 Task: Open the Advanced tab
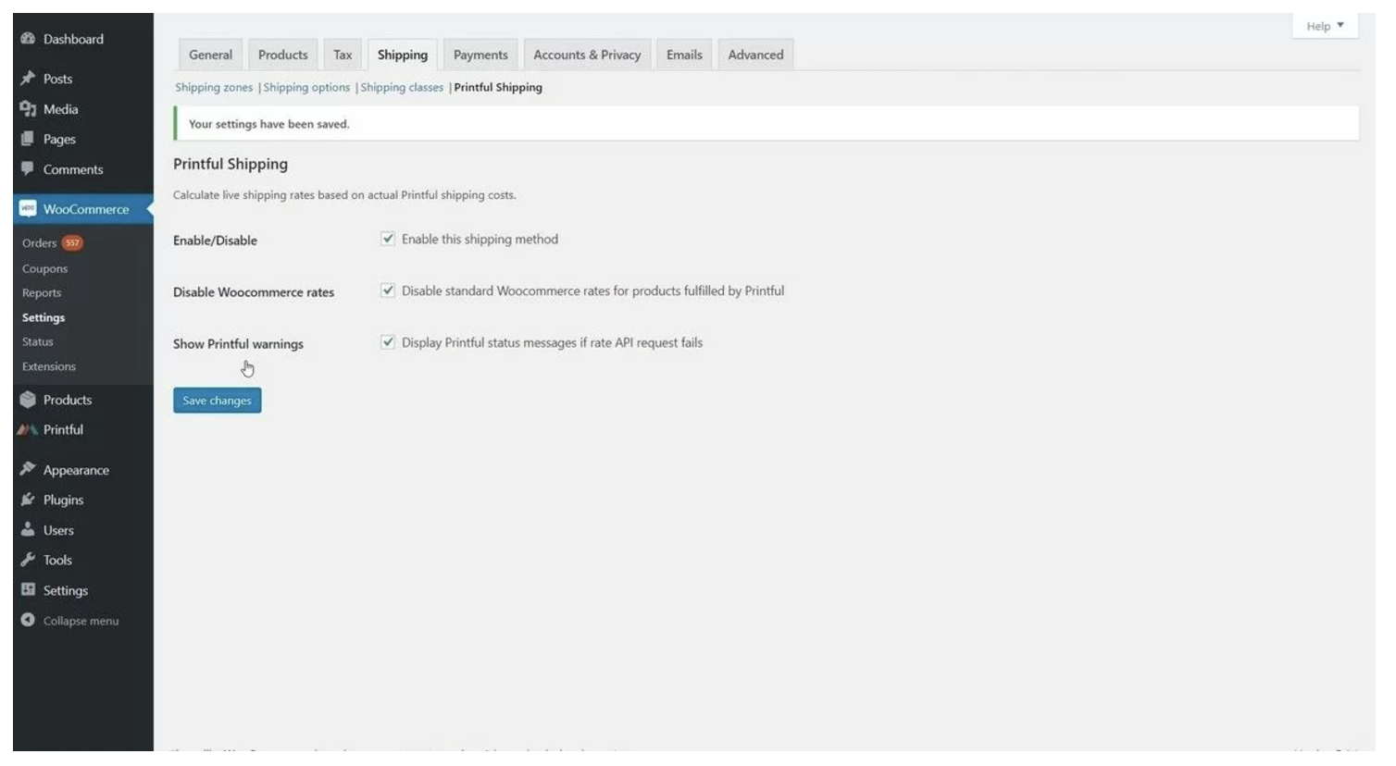pyautogui.click(x=755, y=55)
